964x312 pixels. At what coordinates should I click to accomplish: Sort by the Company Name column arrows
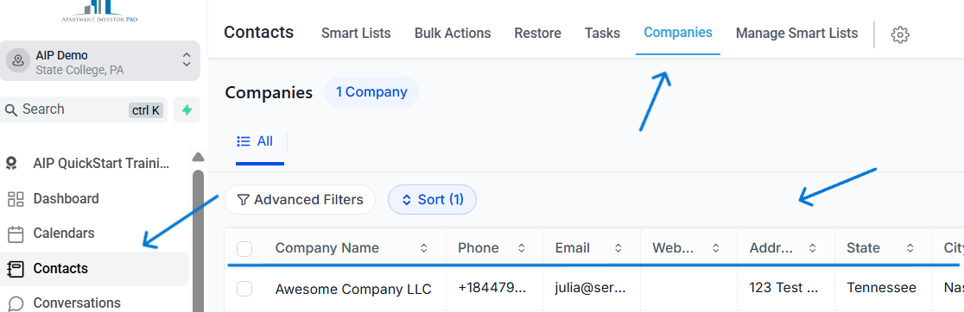tap(423, 248)
